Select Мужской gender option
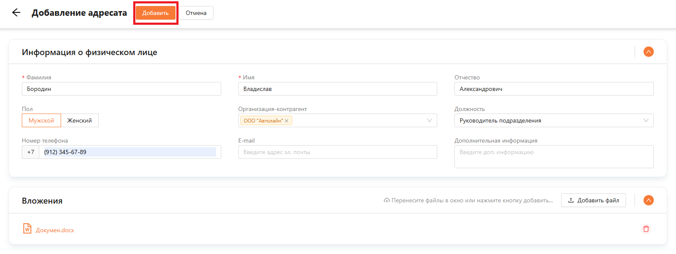676x254 pixels. pos(41,120)
